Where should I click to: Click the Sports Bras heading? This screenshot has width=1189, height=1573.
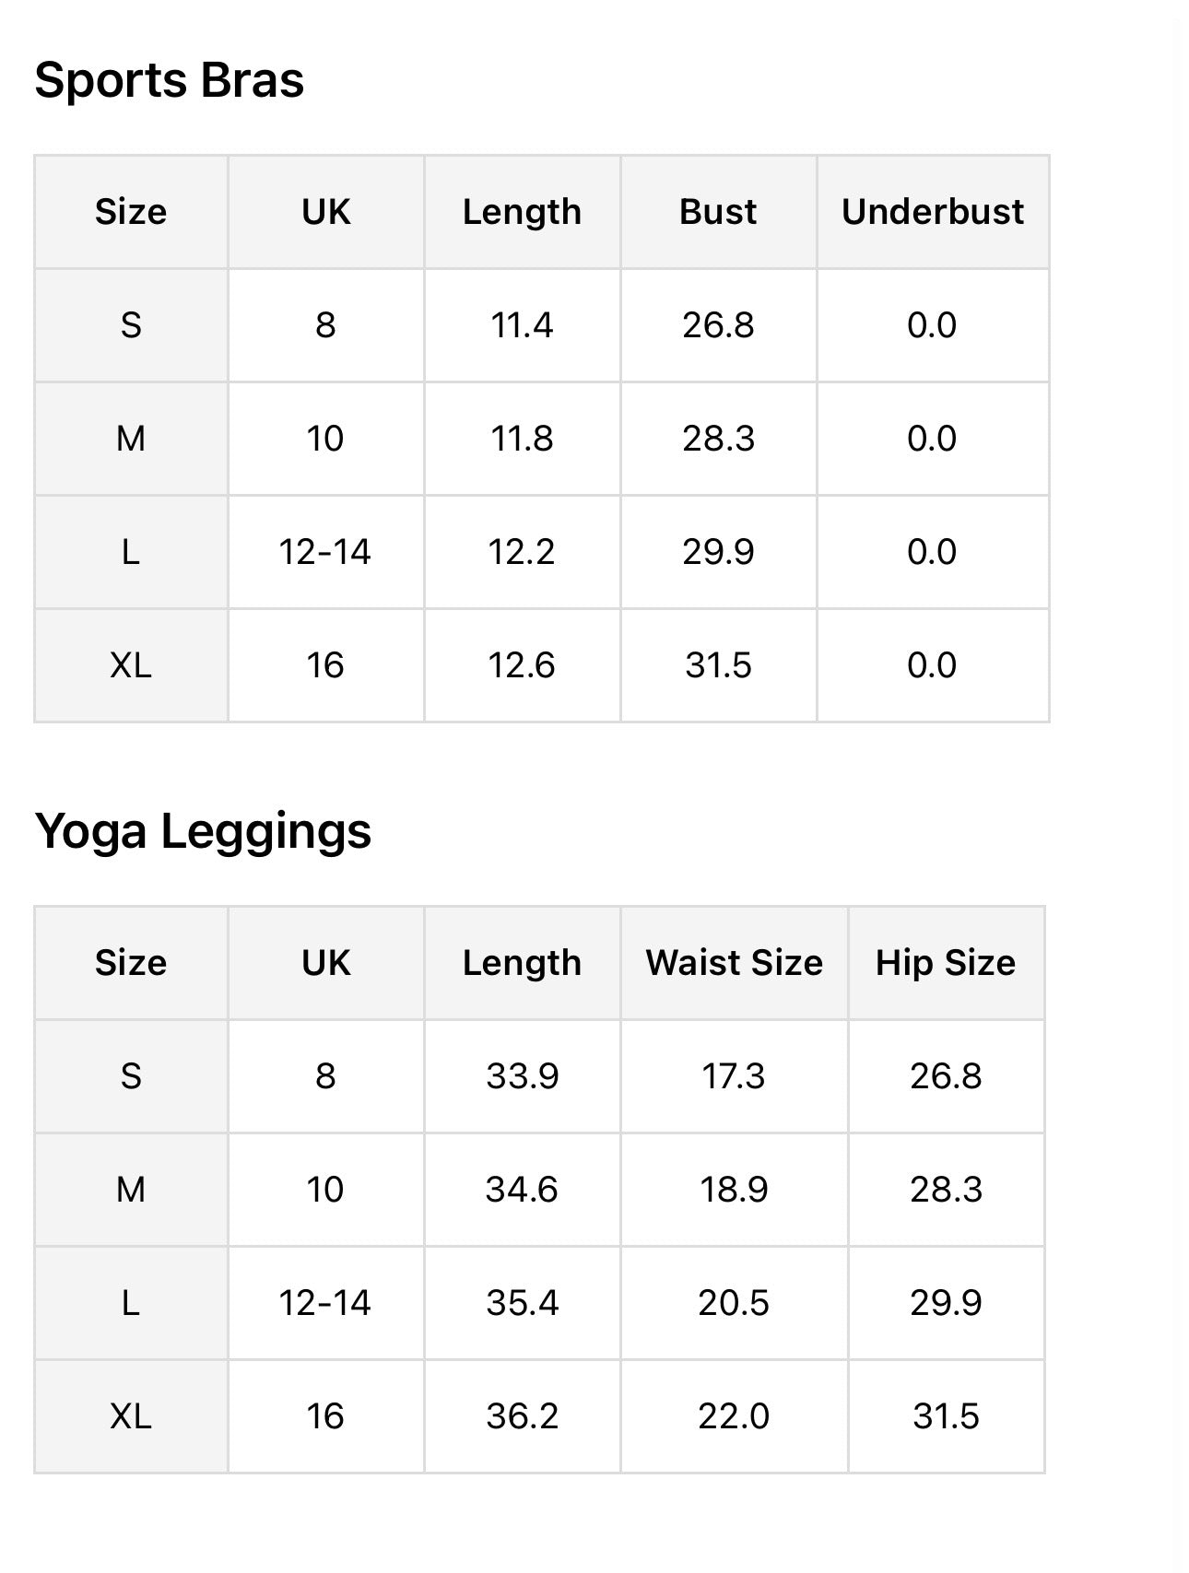[x=169, y=80]
